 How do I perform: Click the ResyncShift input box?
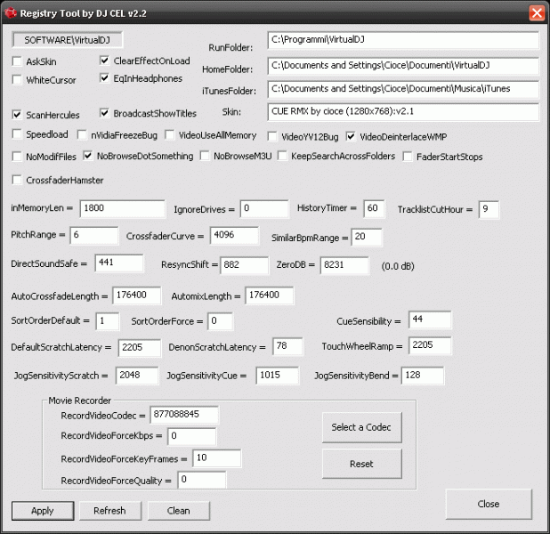(x=244, y=265)
